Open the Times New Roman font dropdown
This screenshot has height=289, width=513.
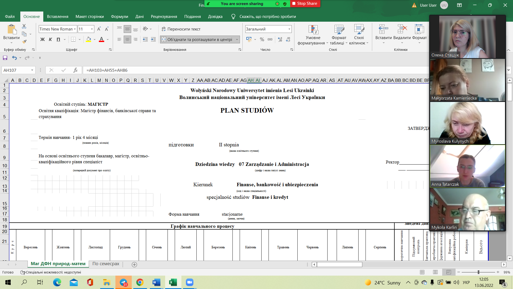[x=75, y=29]
